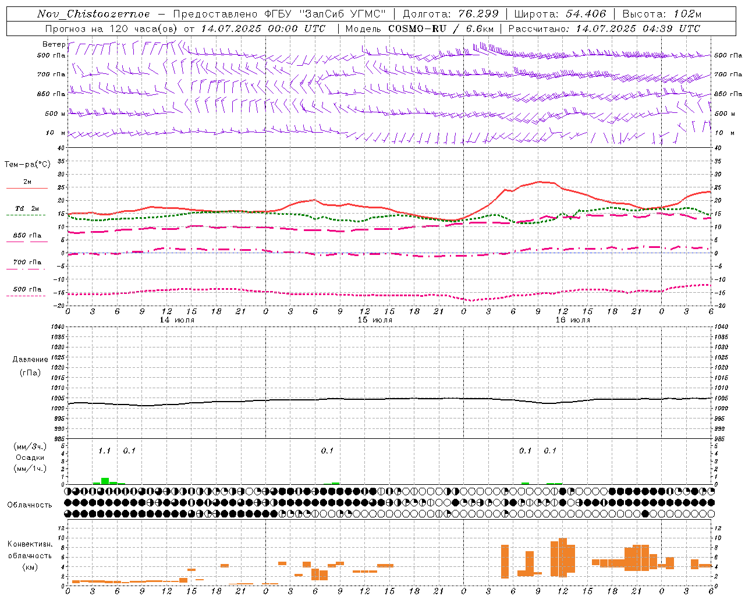Click the Ветер panel label
Image resolution: width=745 pixels, height=596 pixels.
point(54,44)
